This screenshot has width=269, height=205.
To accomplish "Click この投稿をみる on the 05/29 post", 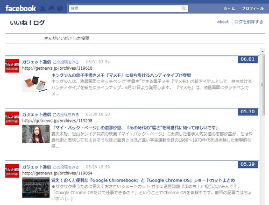I will click(66, 167).
